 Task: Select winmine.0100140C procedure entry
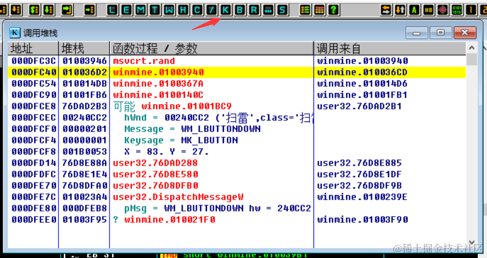click(x=158, y=95)
